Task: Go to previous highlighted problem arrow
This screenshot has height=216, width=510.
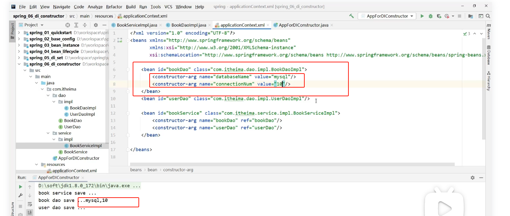Action: pyautogui.click(x=475, y=34)
